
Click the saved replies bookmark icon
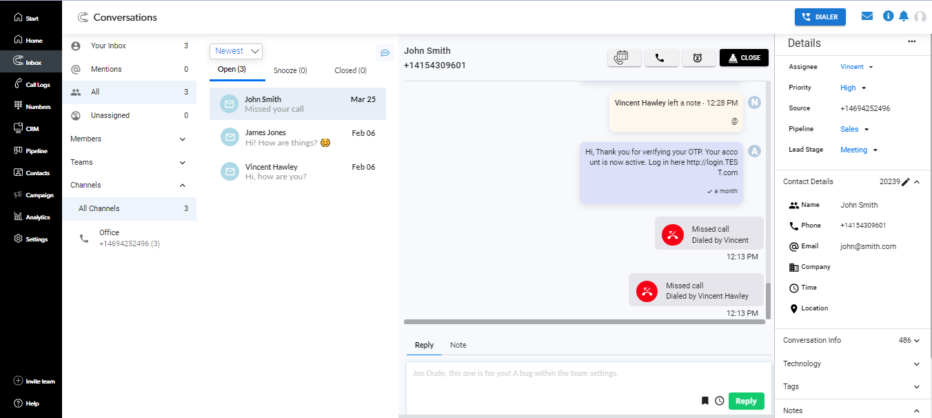coord(705,401)
